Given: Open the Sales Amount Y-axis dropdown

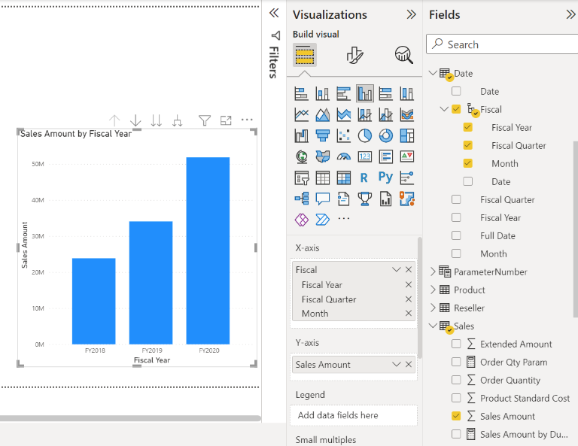Looking at the screenshot, I should [x=397, y=364].
